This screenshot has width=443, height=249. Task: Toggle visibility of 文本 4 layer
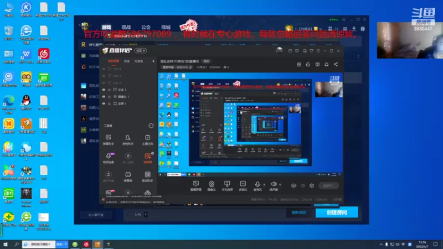[104, 69]
